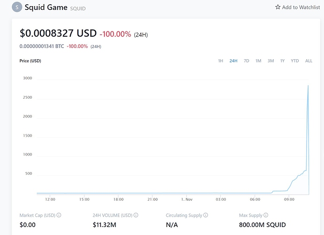Click the $0.0008327 USD price
324x235 pixels.
[58, 33]
